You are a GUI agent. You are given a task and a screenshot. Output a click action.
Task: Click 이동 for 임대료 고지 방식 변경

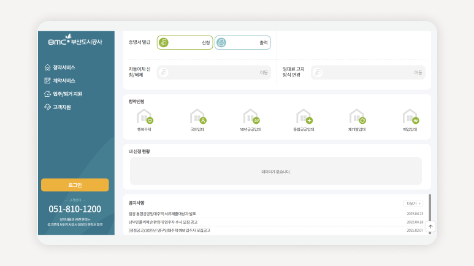[368, 72]
